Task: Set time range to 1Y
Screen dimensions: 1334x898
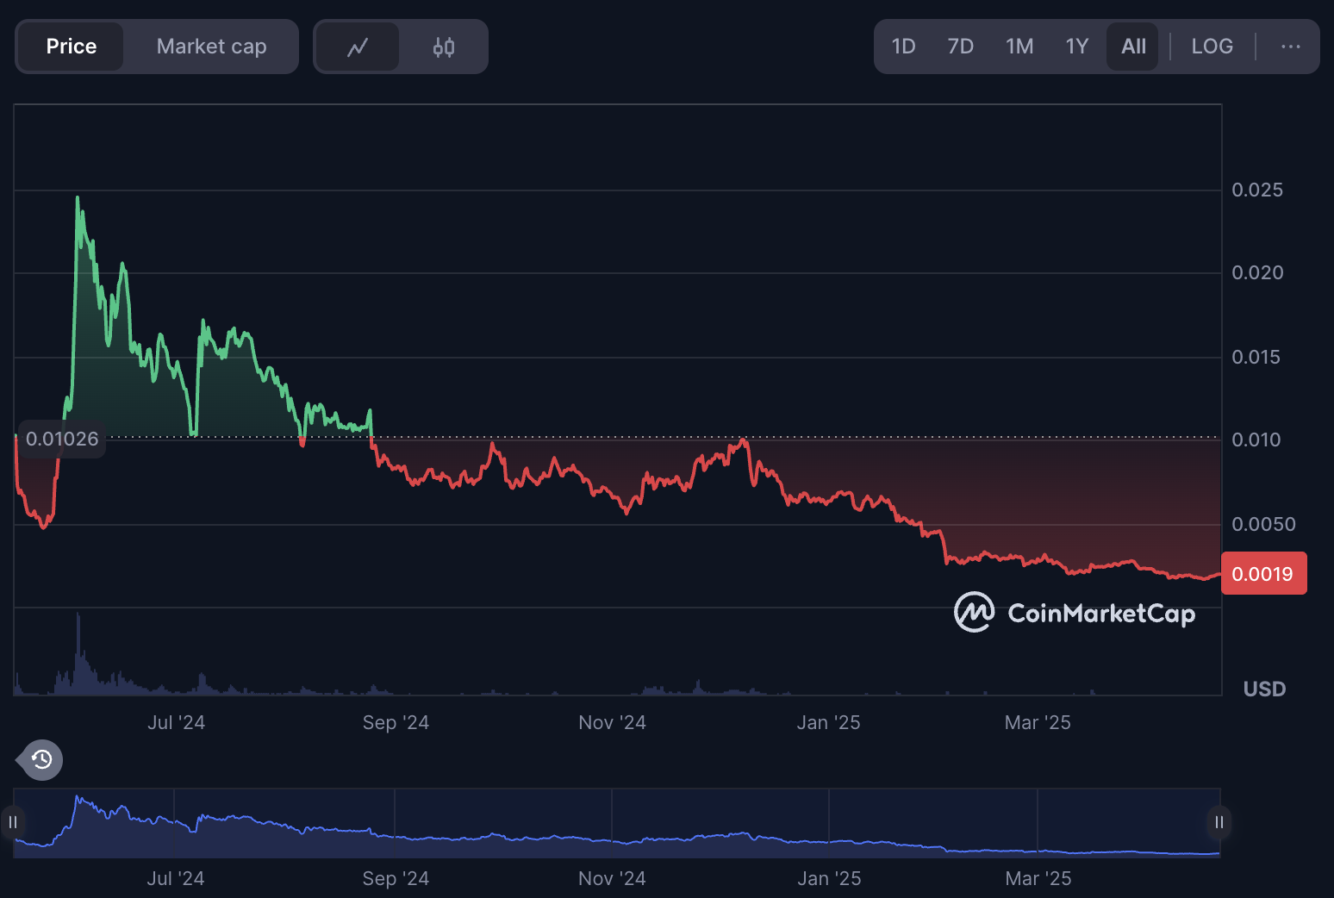Action: pyautogui.click(x=1077, y=47)
